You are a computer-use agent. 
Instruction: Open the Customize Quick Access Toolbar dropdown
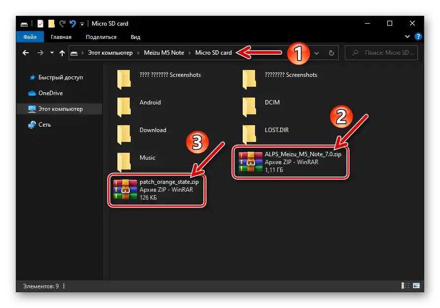point(82,24)
